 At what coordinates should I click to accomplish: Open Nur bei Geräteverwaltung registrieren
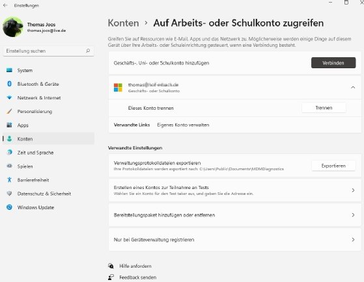point(234,240)
